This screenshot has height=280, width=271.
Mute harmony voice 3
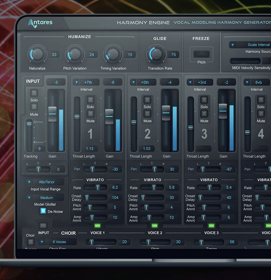pos(204,114)
